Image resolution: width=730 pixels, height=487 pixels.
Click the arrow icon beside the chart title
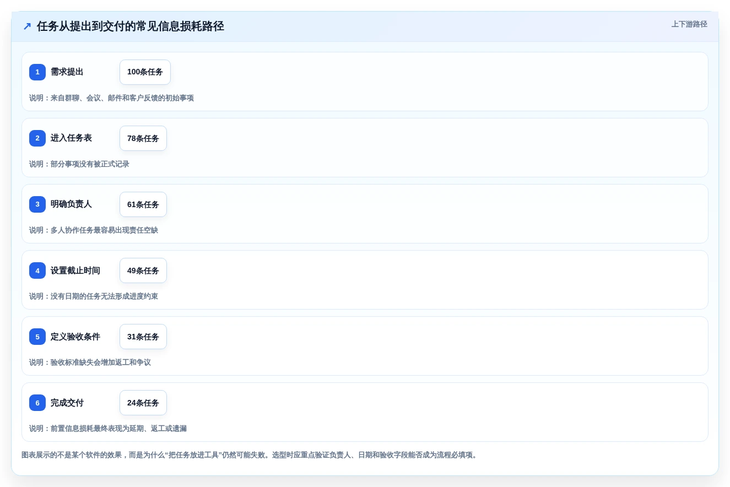[27, 26]
